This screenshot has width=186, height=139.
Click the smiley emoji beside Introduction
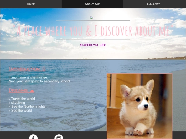coord(44,69)
